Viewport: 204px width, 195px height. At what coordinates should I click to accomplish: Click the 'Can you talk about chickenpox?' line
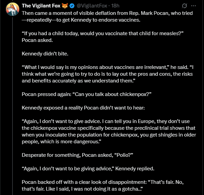(86, 94)
